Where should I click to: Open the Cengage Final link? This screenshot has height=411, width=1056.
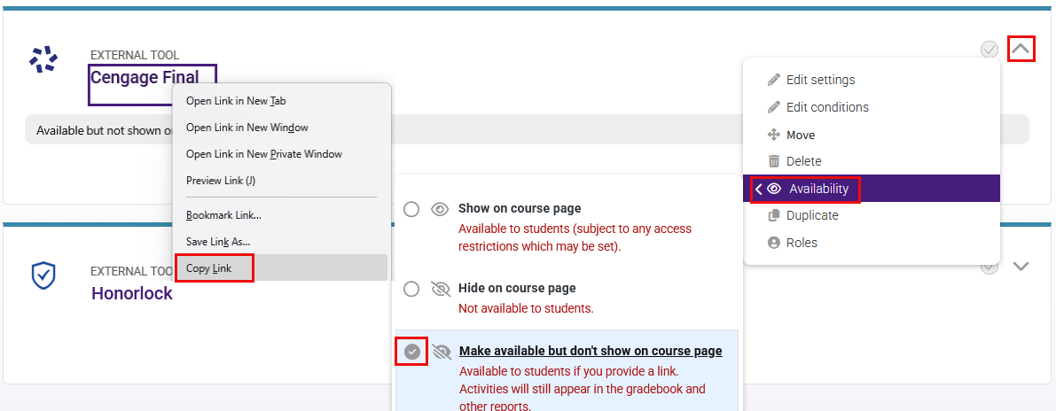point(145,77)
